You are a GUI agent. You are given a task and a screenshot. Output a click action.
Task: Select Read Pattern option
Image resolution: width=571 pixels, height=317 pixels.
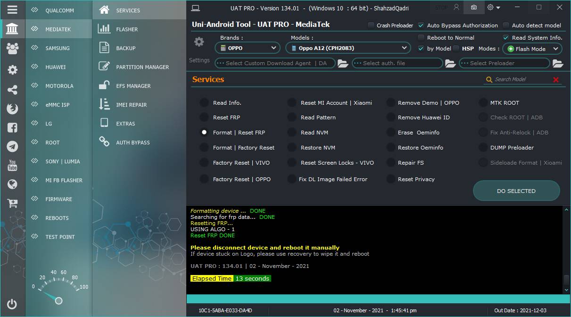pyautogui.click(x=292, y=117)
